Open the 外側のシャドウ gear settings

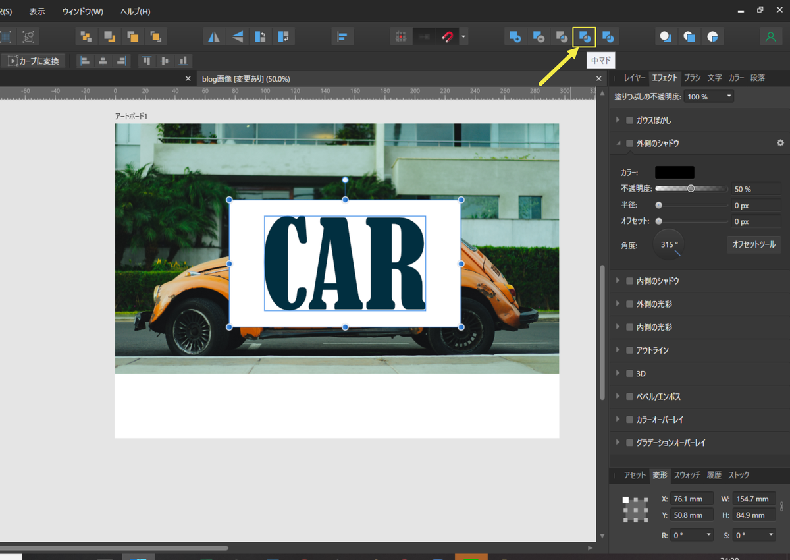click(780, 143)
